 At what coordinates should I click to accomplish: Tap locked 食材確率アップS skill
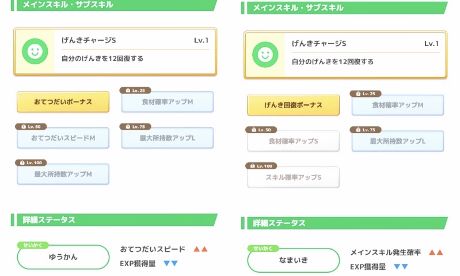pyautogui.click(x=293, y=141)
